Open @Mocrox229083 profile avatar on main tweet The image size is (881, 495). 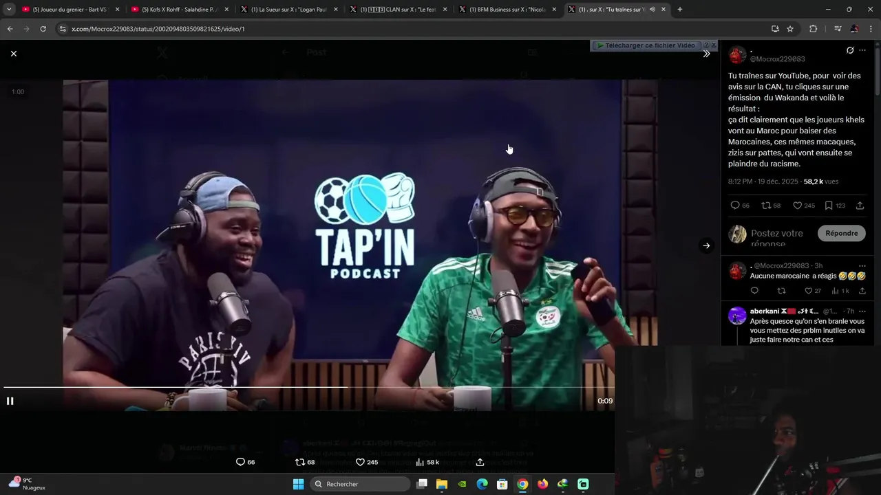(737, 55)
